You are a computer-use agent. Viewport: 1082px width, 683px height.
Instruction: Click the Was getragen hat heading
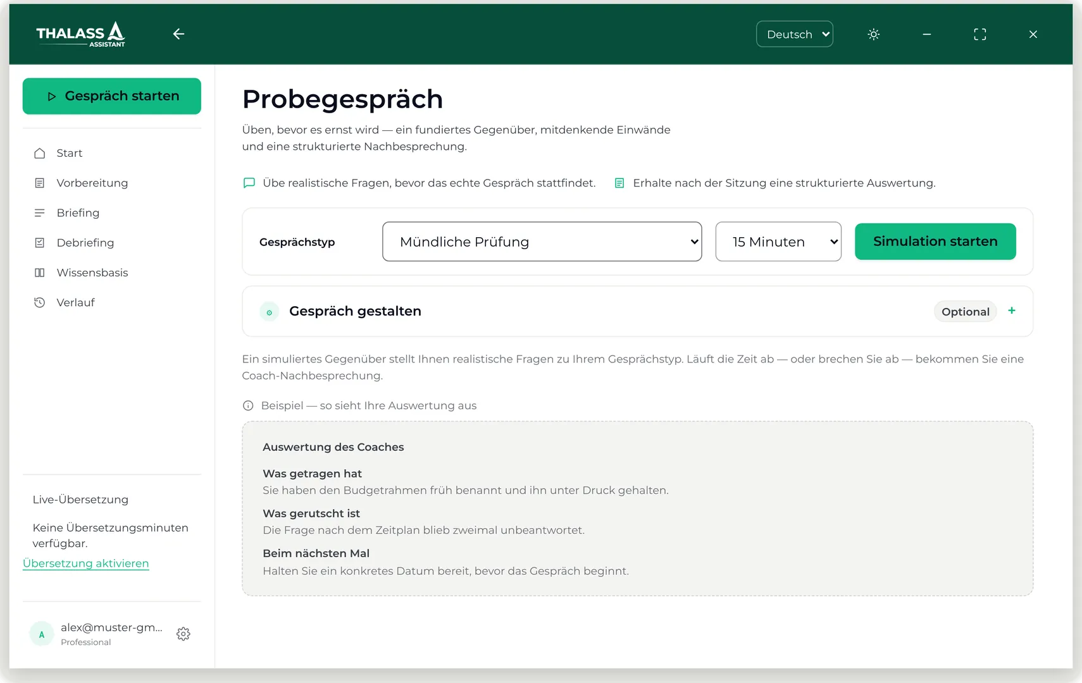click(x=312, y=474)
